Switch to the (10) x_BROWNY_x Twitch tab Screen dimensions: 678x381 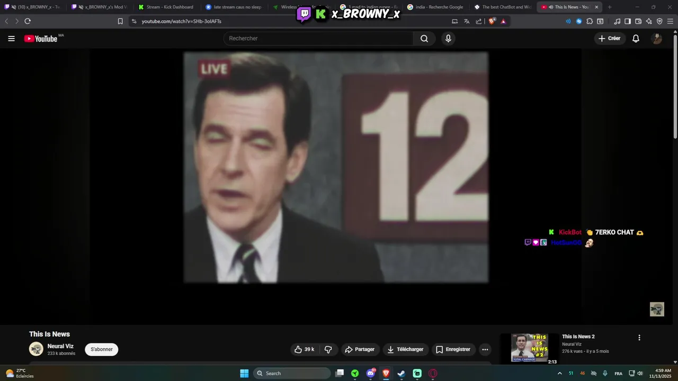point(33,7)
